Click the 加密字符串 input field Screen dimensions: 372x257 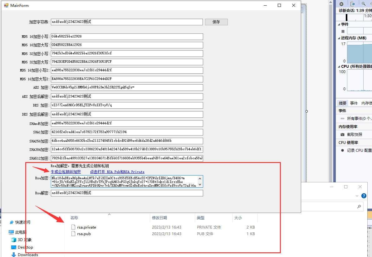coord(127,22)
